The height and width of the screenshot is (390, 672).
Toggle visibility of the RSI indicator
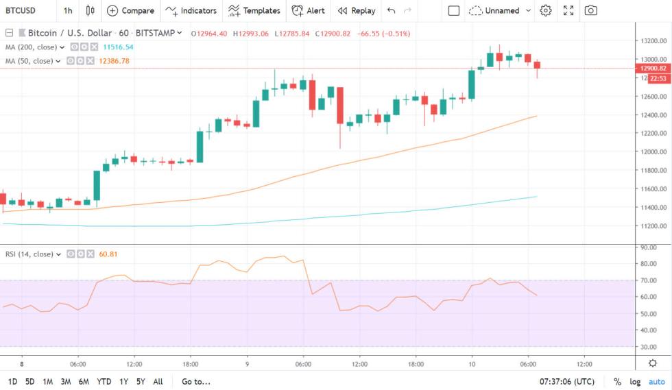coord(70,254)
